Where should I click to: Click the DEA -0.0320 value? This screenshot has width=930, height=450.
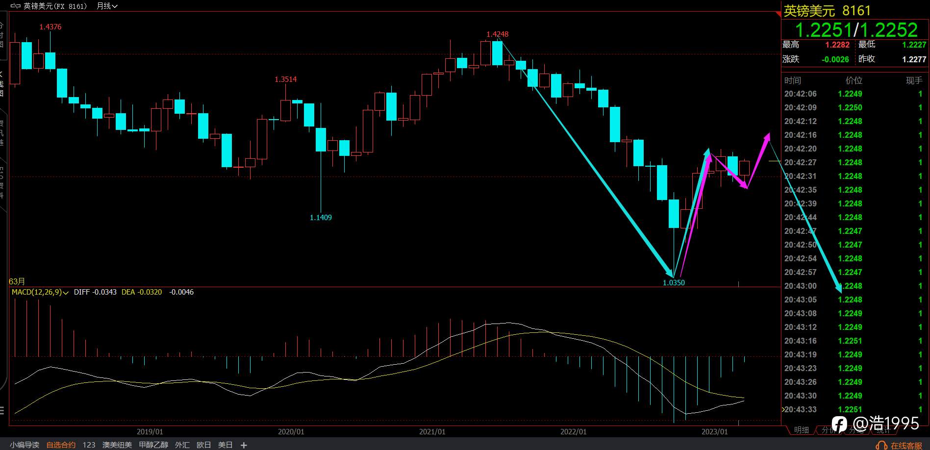142,292
